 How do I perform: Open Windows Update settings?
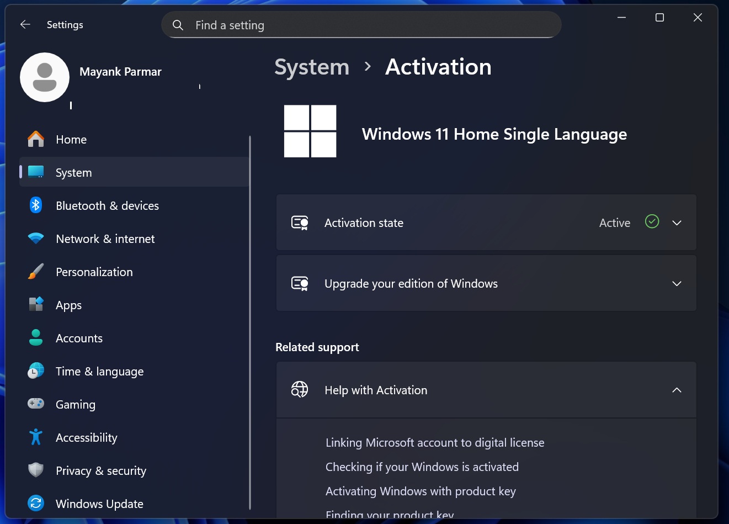pos(99,504)
